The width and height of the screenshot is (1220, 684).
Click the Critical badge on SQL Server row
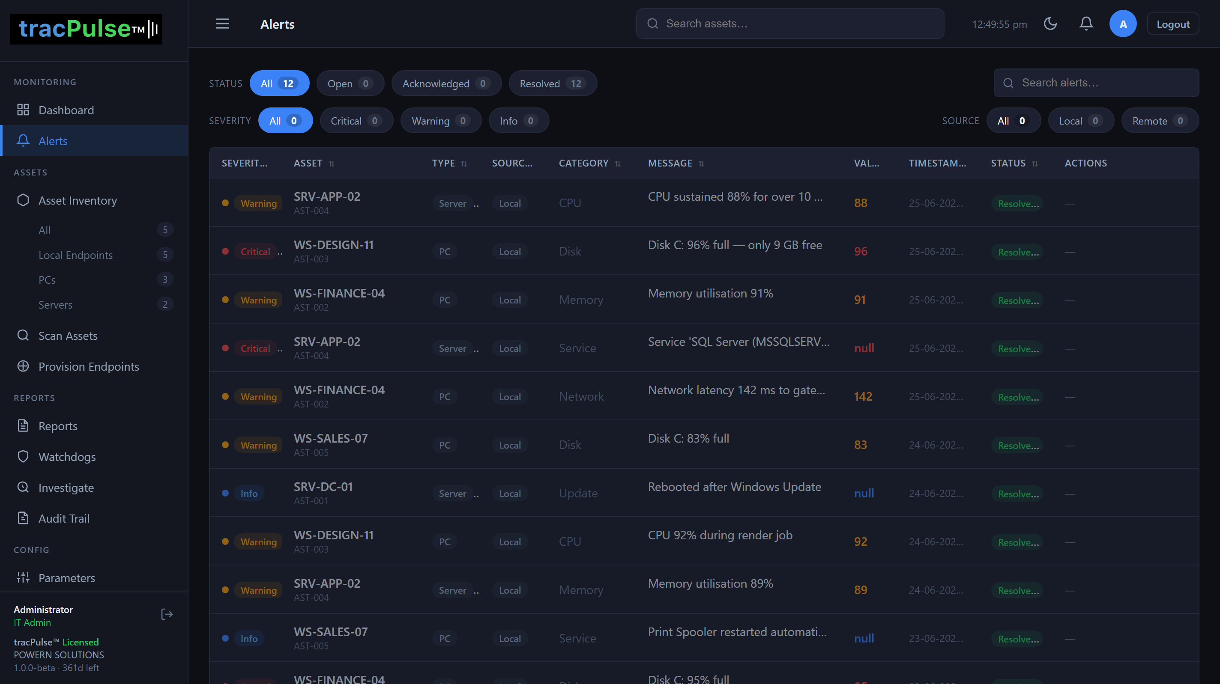(255, 348)
